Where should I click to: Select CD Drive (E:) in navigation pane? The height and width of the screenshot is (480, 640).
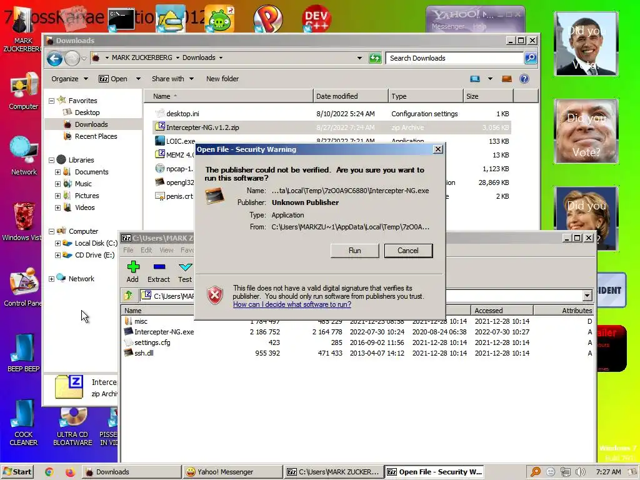[x=94, y=255]
